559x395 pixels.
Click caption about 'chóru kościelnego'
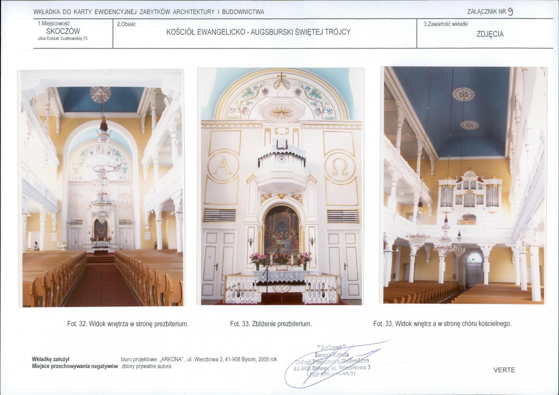pos(442,324)
